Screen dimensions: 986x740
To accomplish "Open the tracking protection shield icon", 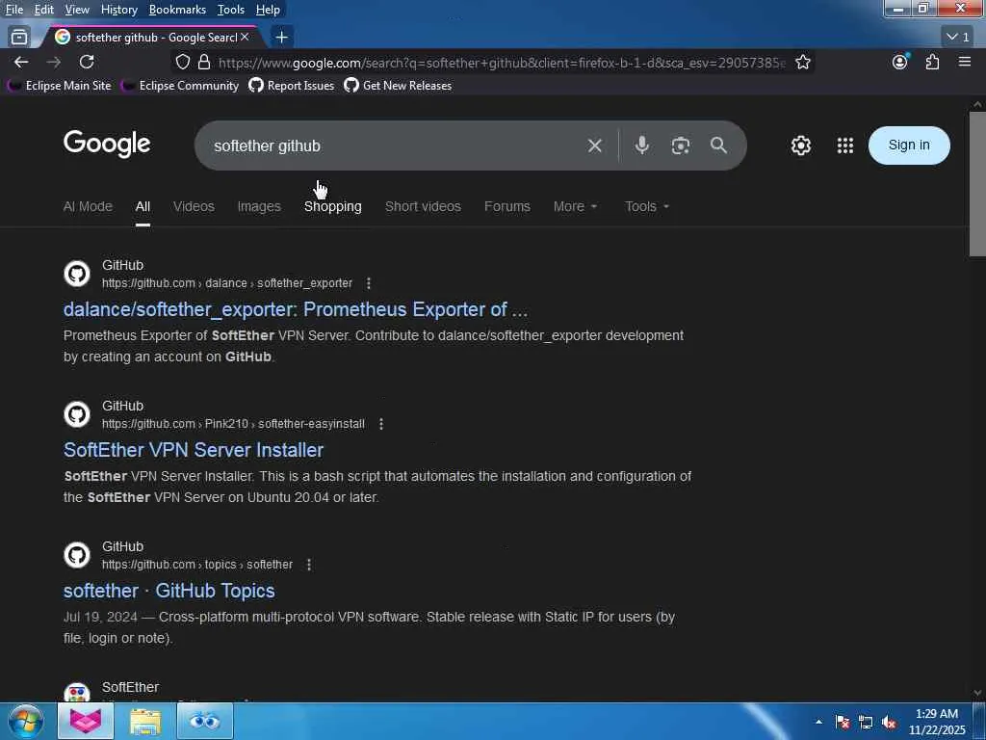I will coord(182,62).
